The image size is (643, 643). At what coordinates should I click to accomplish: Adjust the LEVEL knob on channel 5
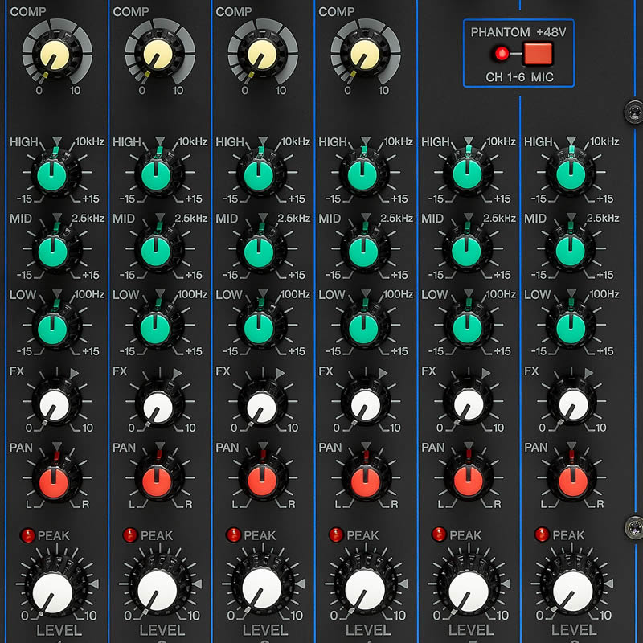pyautogui.click(x=469, y=591)
